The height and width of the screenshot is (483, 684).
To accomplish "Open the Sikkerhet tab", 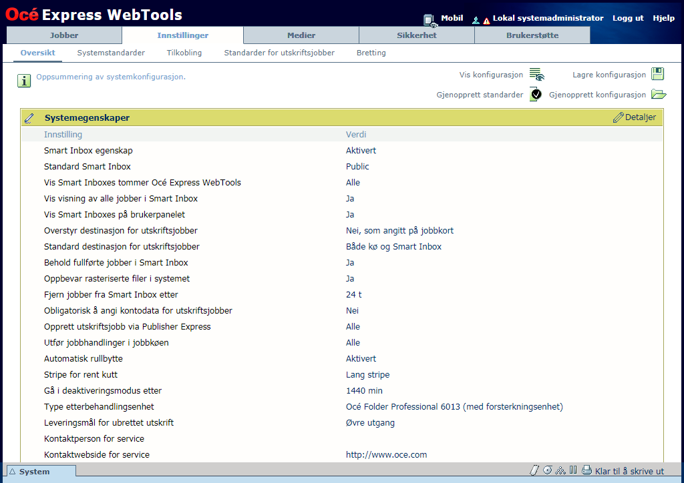I will (x=417, y=35).
